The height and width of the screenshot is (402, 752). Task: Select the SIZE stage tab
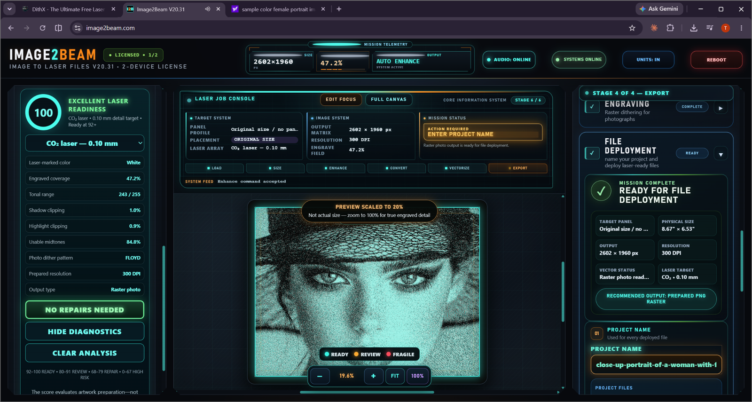tap(275, 168)
